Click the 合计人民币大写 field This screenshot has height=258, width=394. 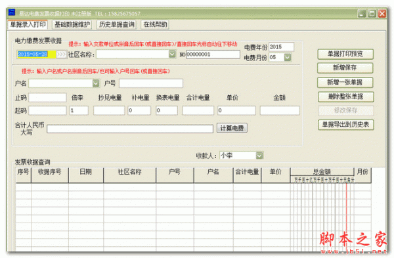tap(130, 129)
